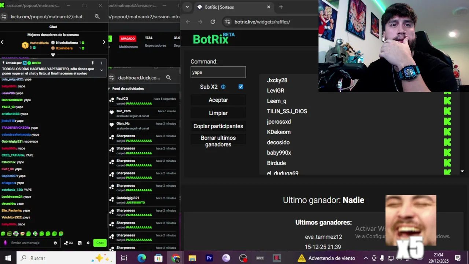Zoom icon in dashboard.kick.com address bar
The height and width of the screenshot is (264, 469).
pos(169,77)
